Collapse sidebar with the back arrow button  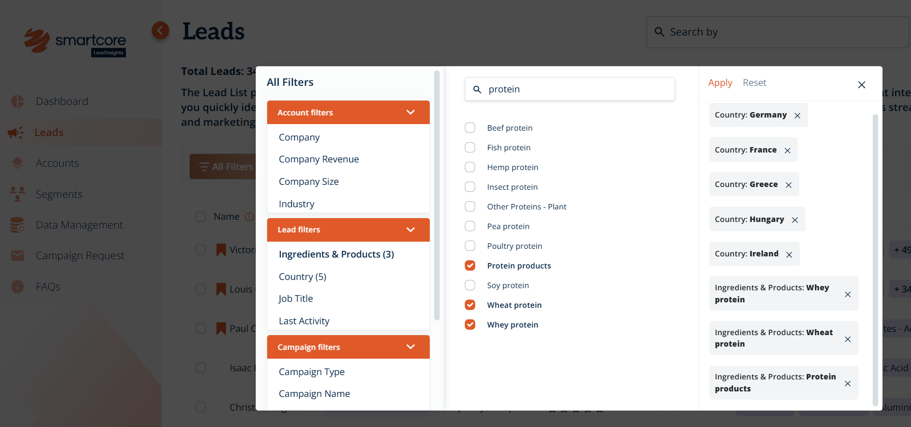pyautogui.click(x=160, y=30)
